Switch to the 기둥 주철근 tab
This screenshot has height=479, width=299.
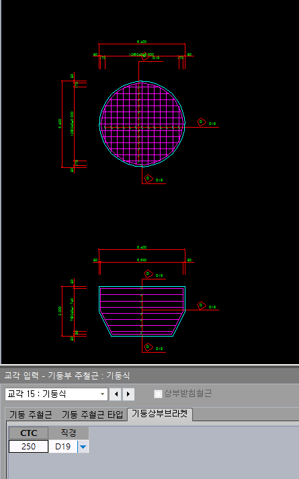[30, 415]
